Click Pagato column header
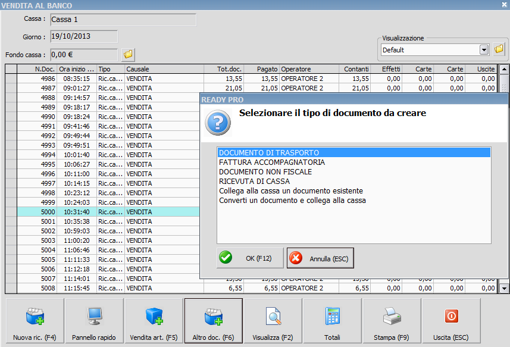Viewport: 510px width, 347px height. click(x=261, y=69)
